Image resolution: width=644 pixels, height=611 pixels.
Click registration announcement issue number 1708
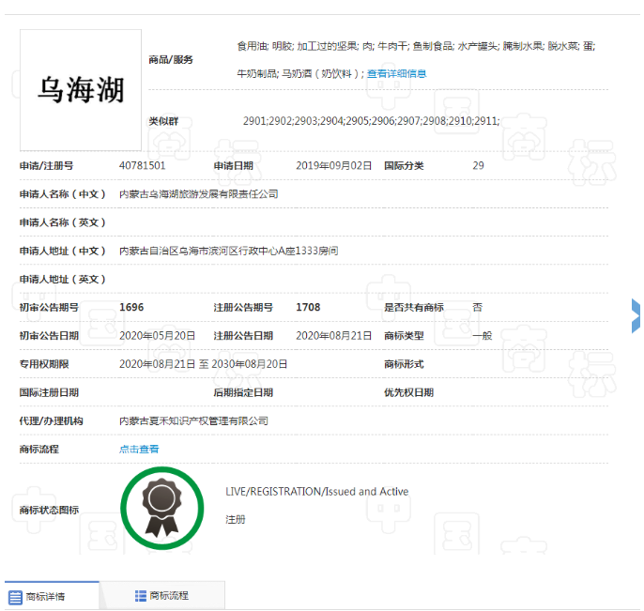308,307
